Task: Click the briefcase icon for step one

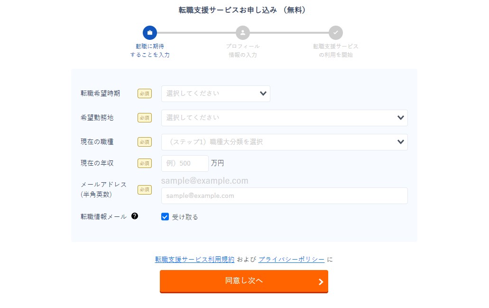Action: [150, 33]
